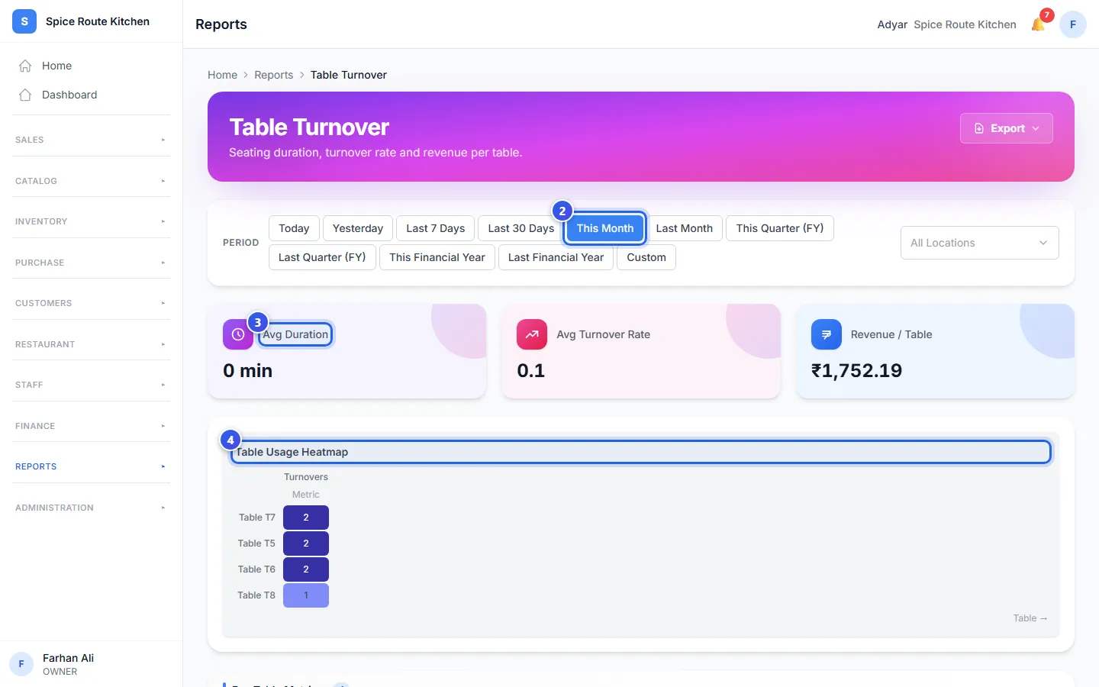
Task: Click the Avg Duration clock icon
Action: (x=238, y=334)
